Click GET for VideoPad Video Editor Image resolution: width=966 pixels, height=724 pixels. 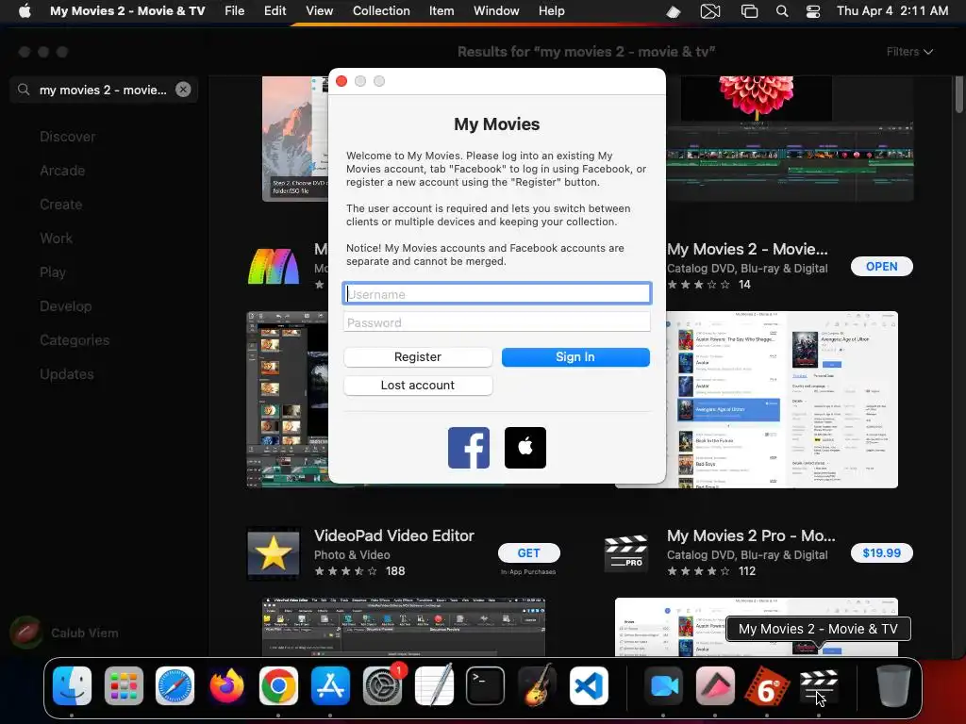click(528, 552)
